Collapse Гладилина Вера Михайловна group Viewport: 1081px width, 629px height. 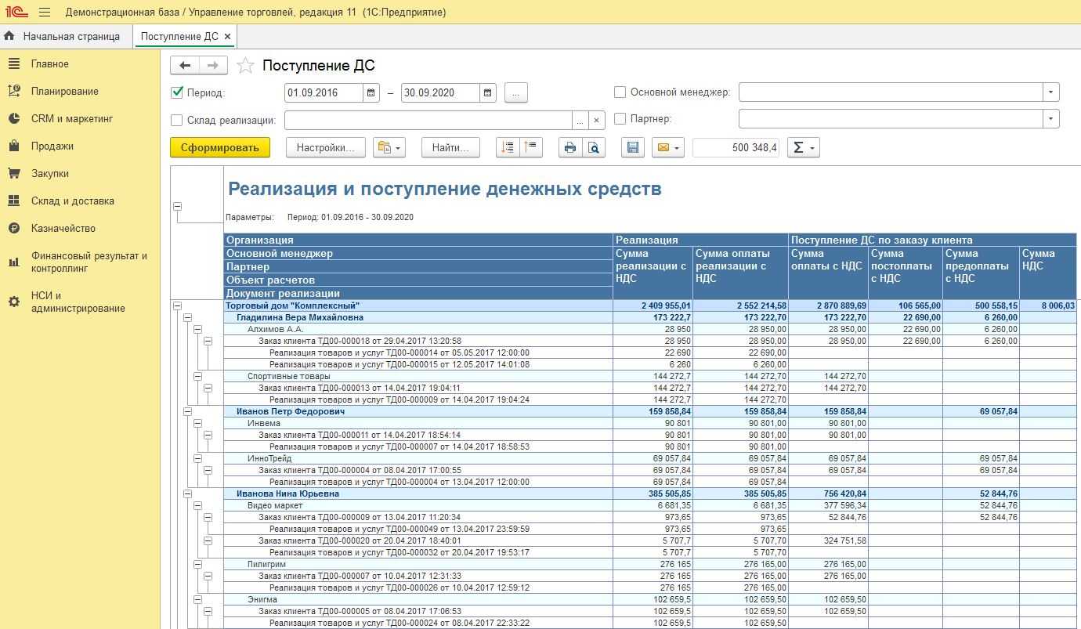[187, 317]
